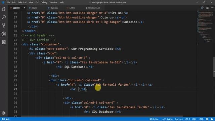Click 'fa-html5' class on line 72
The image size is (215, 121).
coord(110,85)
